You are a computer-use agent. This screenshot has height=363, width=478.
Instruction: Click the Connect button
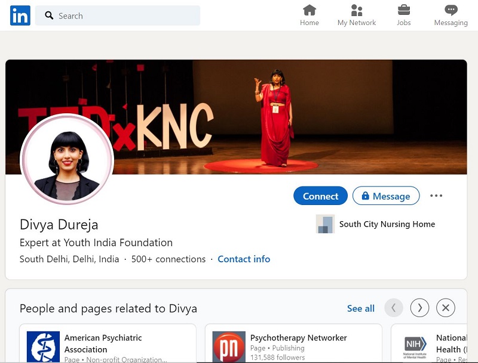pyautogui.click(x=320, y=196)
